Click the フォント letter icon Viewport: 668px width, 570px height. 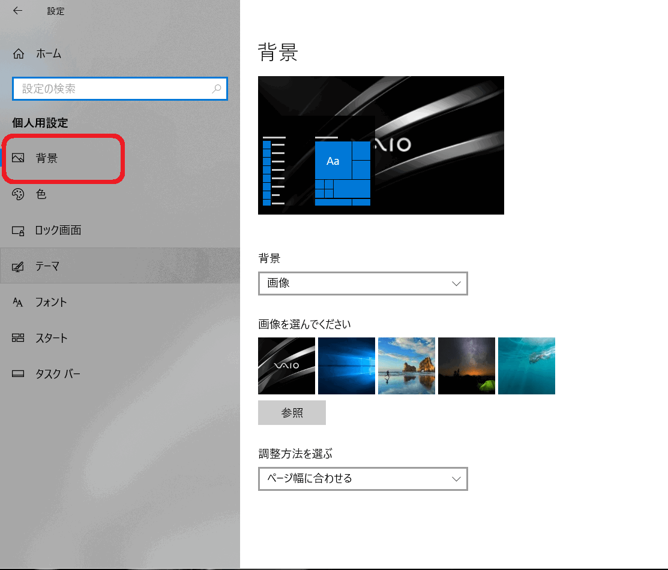point(18,302)
